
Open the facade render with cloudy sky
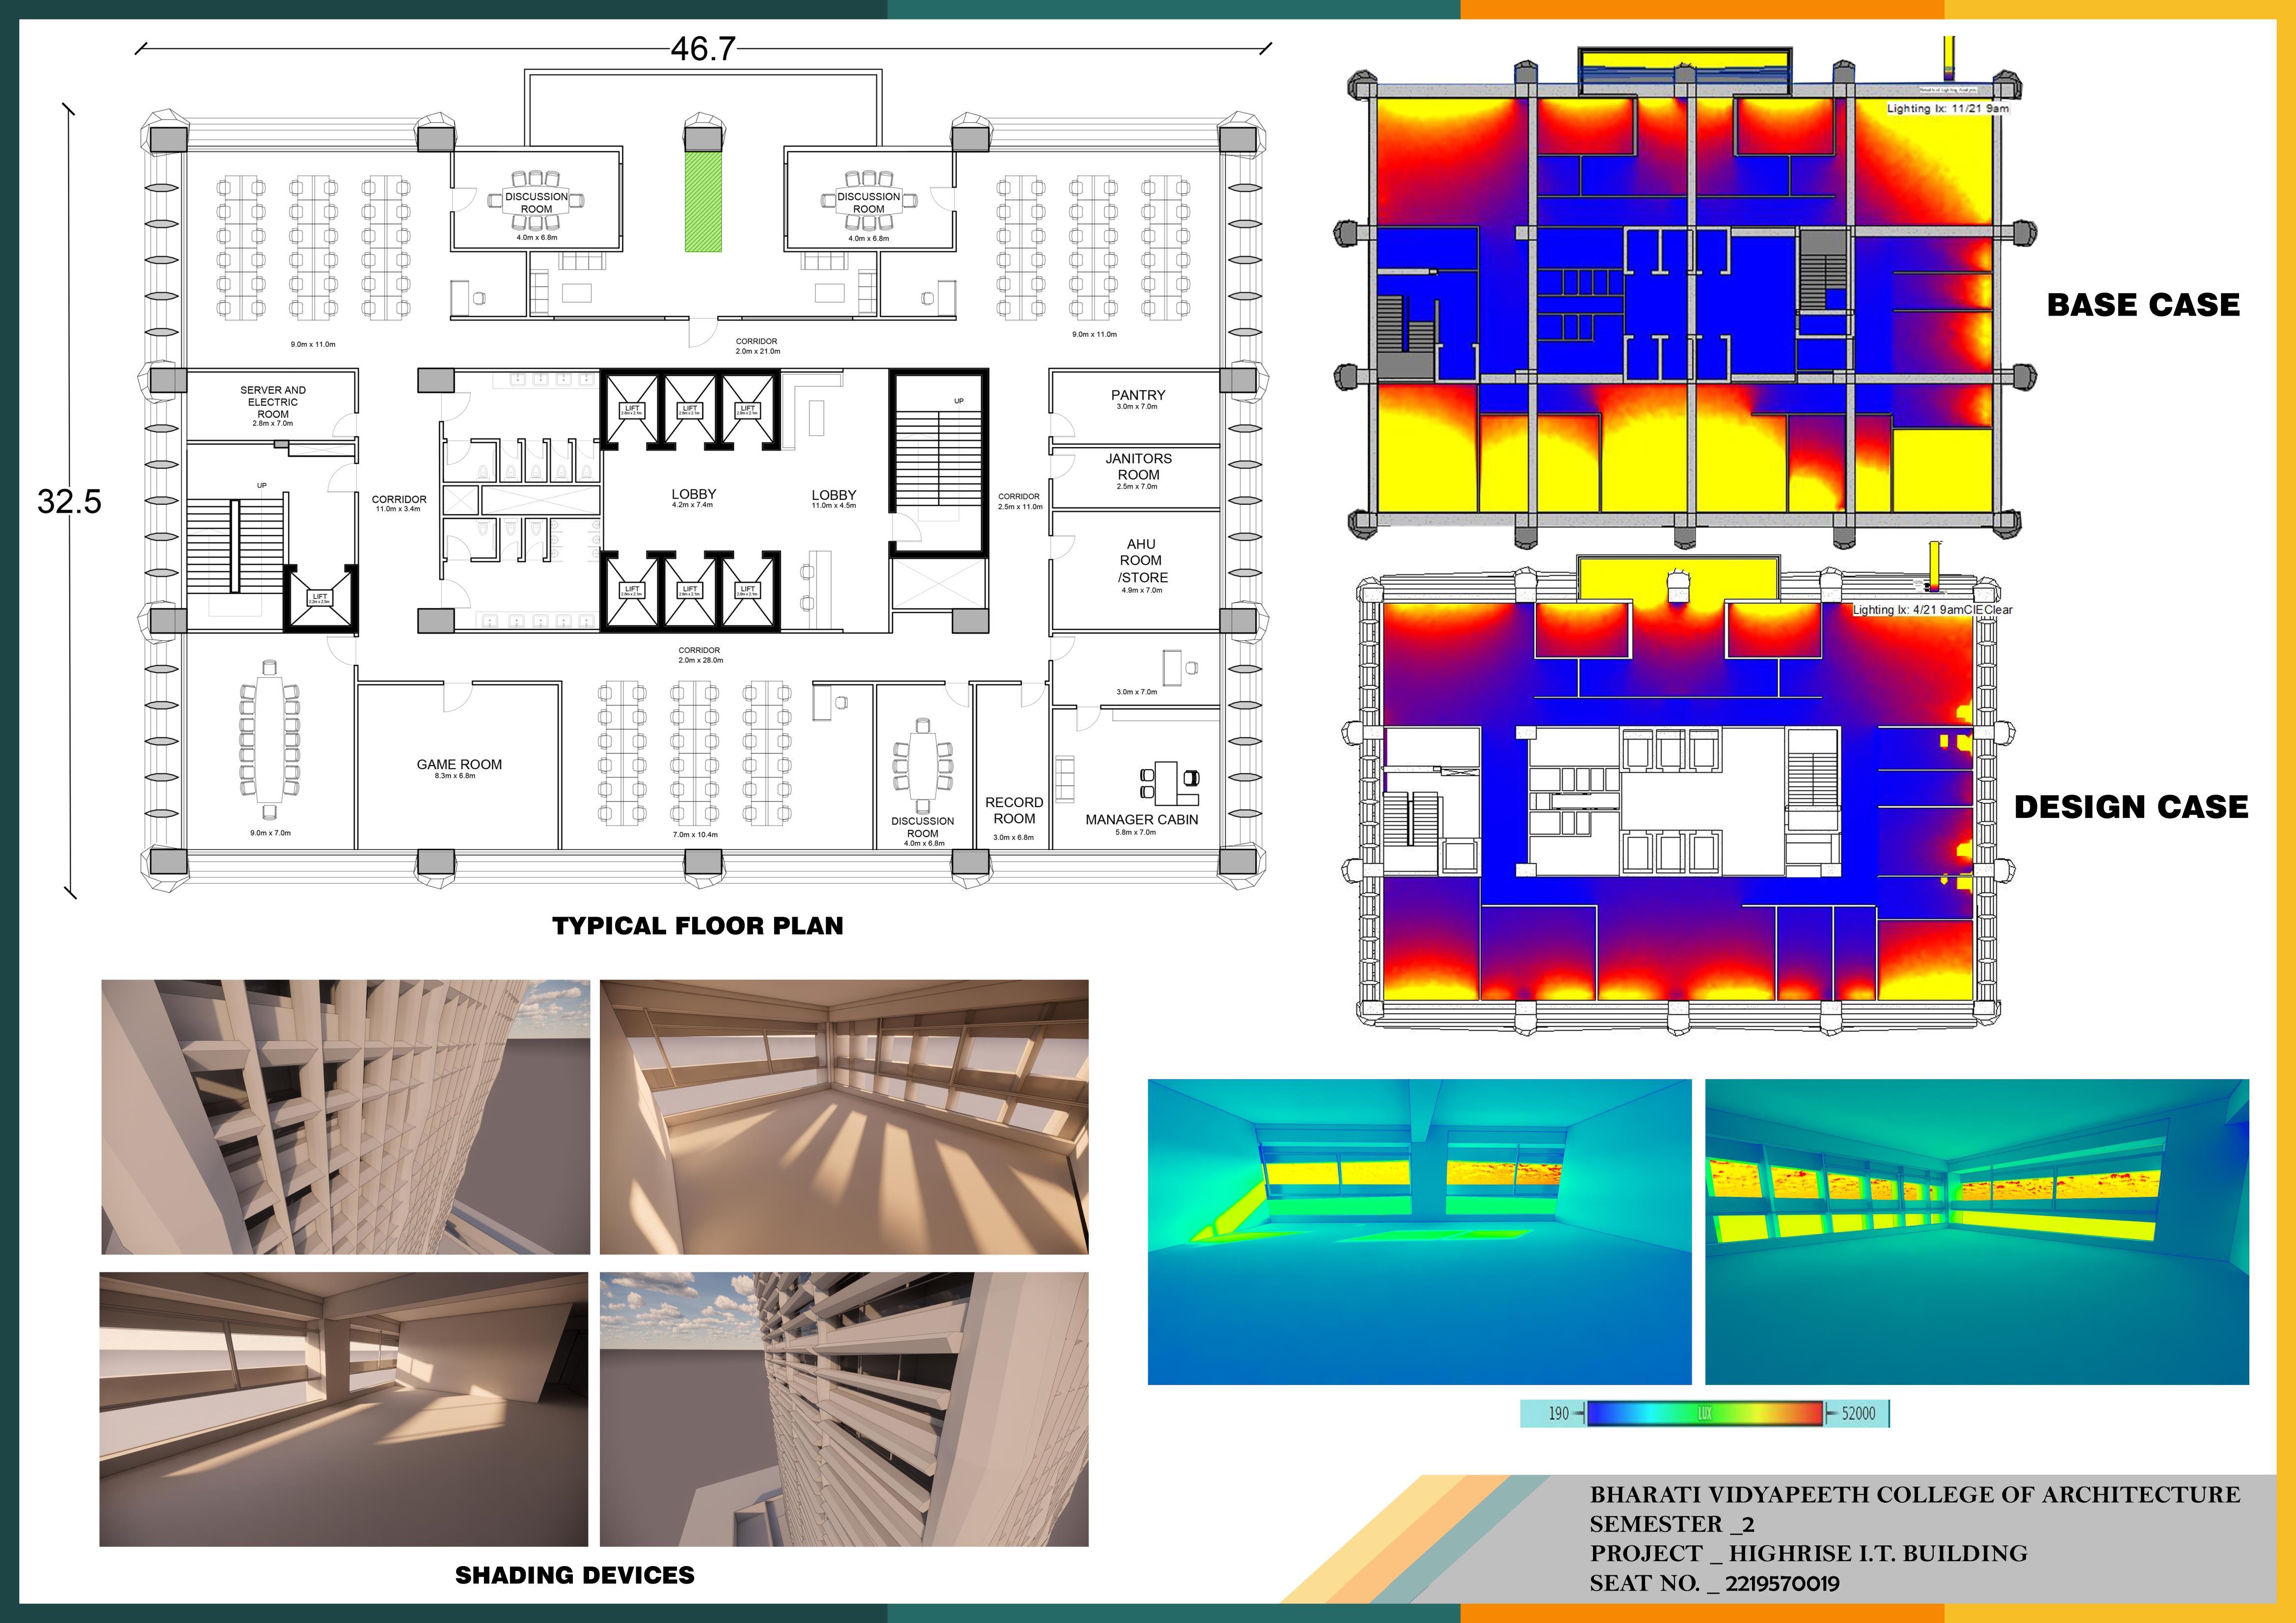[x=843, y=1409]
